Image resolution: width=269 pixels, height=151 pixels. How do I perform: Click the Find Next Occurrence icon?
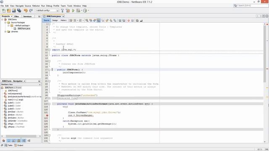pos(95,21)
